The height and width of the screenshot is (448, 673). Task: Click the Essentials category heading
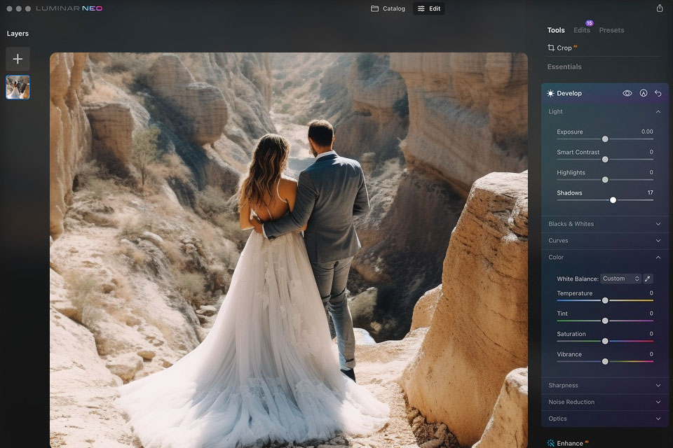pos(564,67)
